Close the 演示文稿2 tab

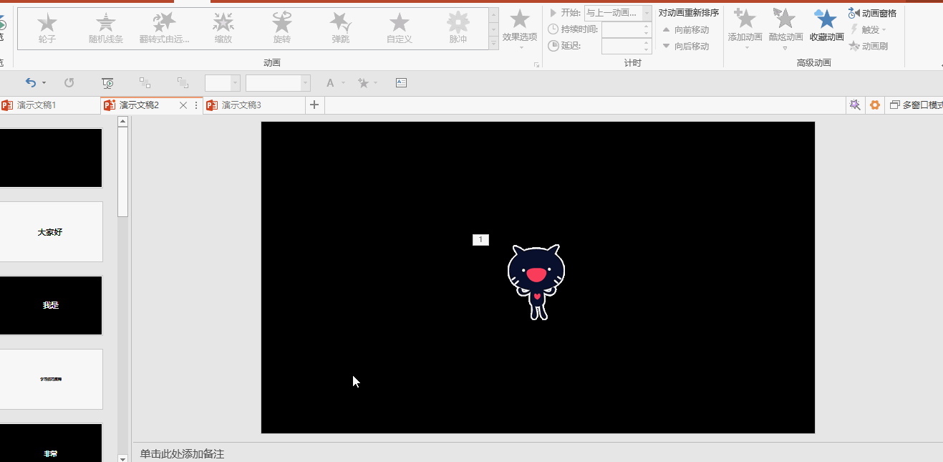(183, 105)
